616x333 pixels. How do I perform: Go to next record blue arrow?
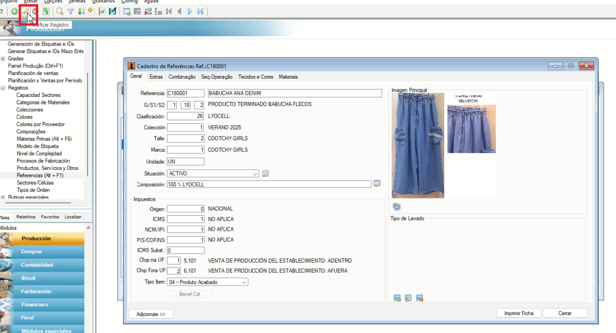point(190,12)
